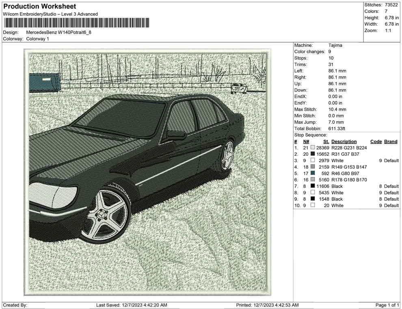Viewport: 402px width, 309px height.
Task: Click the Black swatch with 11606 stitches
Action: [x=313, y=186]
